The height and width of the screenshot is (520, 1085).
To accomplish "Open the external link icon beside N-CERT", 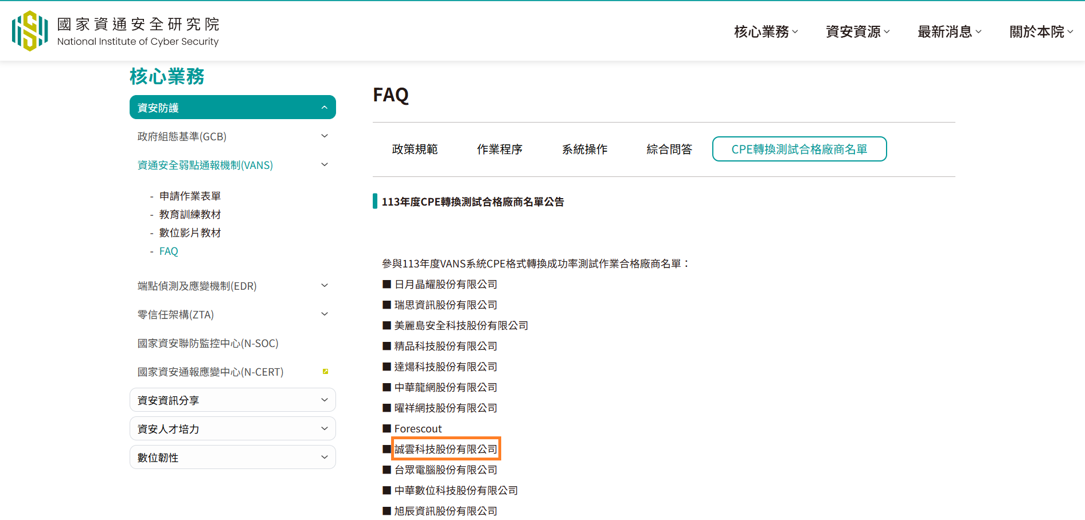I will (x=325, y=372).
